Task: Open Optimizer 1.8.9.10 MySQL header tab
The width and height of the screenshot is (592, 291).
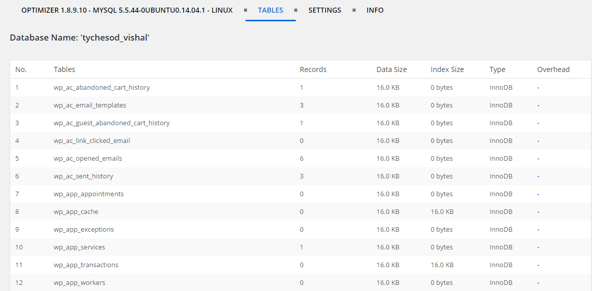Action: coord(127,10)
